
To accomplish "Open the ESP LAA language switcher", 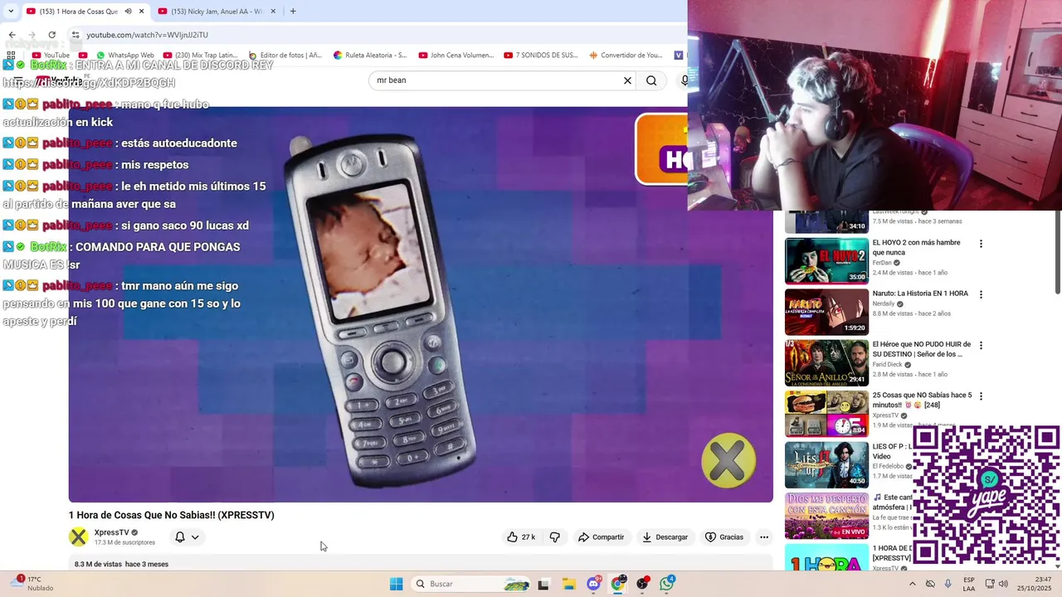I will (x=969, y=584).
